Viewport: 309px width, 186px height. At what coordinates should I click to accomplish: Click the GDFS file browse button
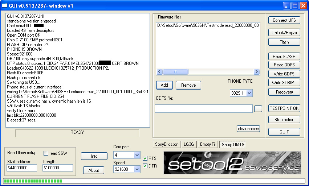click(x=258, y=109)
